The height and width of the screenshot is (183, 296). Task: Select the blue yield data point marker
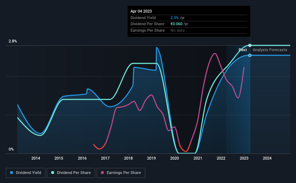(250, 55)
